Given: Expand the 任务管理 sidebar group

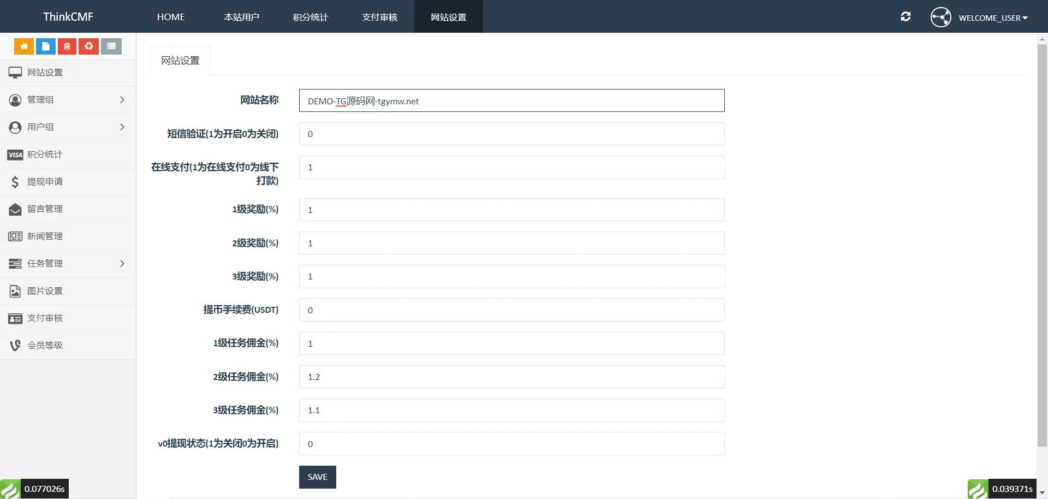Looking at the screenshot, I should coord(68,264).
